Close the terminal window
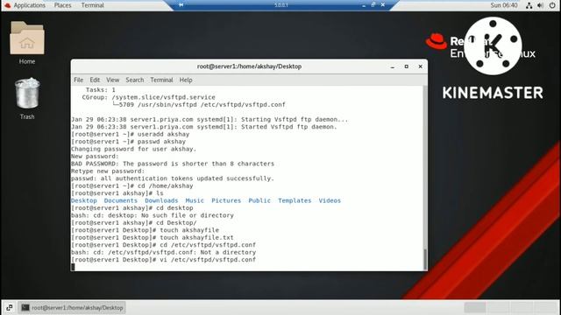Image resolution: width=561 pixels, height=315 pixels. click(x=421, y=66)
